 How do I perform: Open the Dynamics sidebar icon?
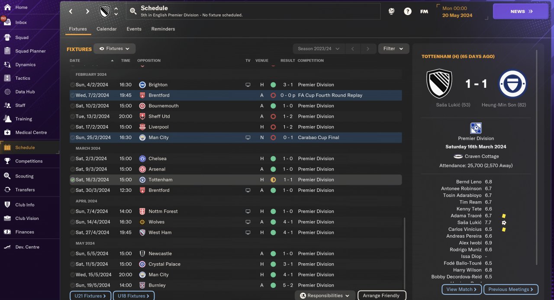coord(7,65)
